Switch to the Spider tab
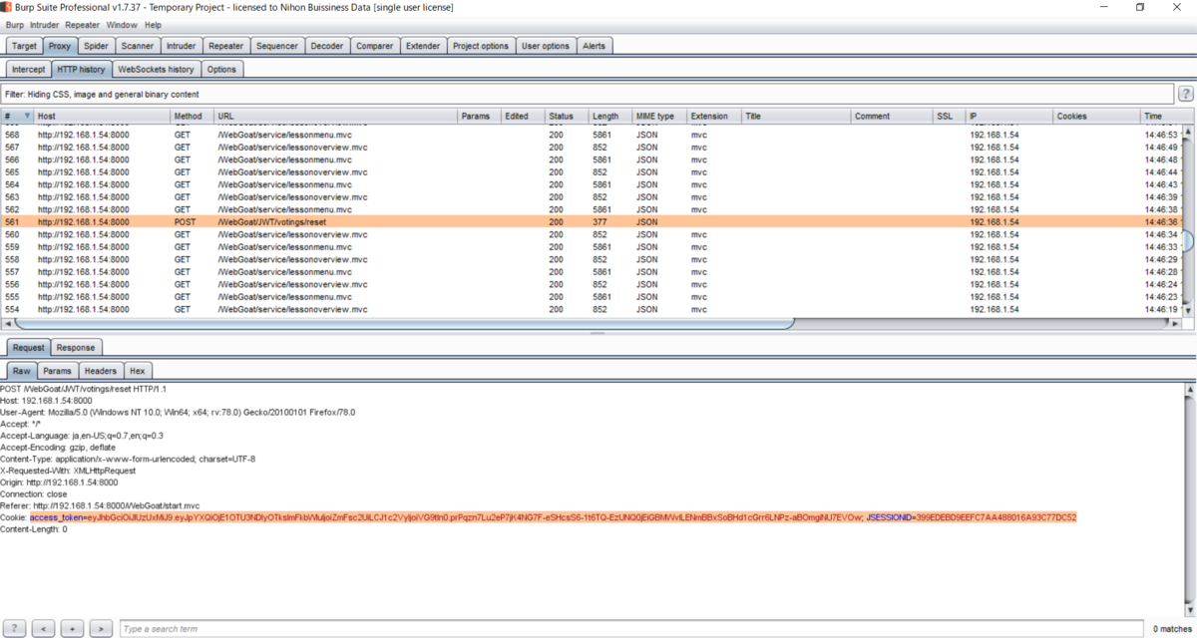The height and width of the screenshot is (638, 1197). pyautogui.click(x=96, y=46)
